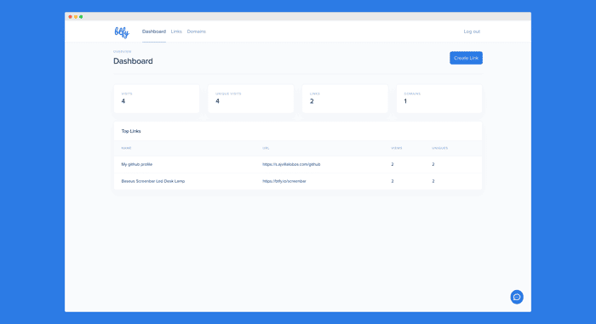
Task: Open the chat support bubble icon
Action: point(517,297)
